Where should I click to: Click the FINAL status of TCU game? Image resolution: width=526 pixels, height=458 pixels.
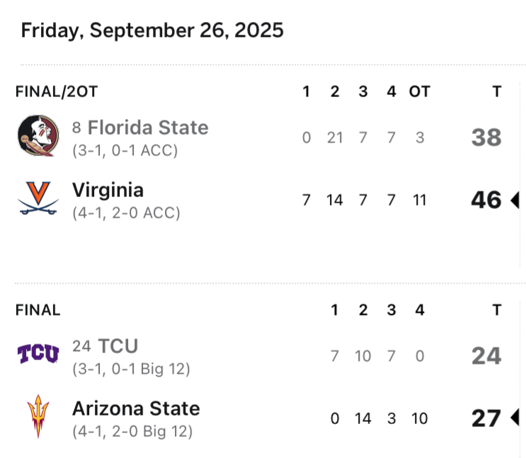coord(38,310)
